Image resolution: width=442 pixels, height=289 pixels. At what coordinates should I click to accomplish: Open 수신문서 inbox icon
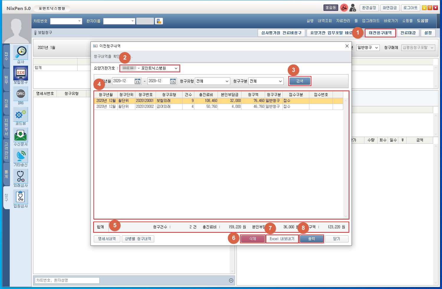(21, 135)
